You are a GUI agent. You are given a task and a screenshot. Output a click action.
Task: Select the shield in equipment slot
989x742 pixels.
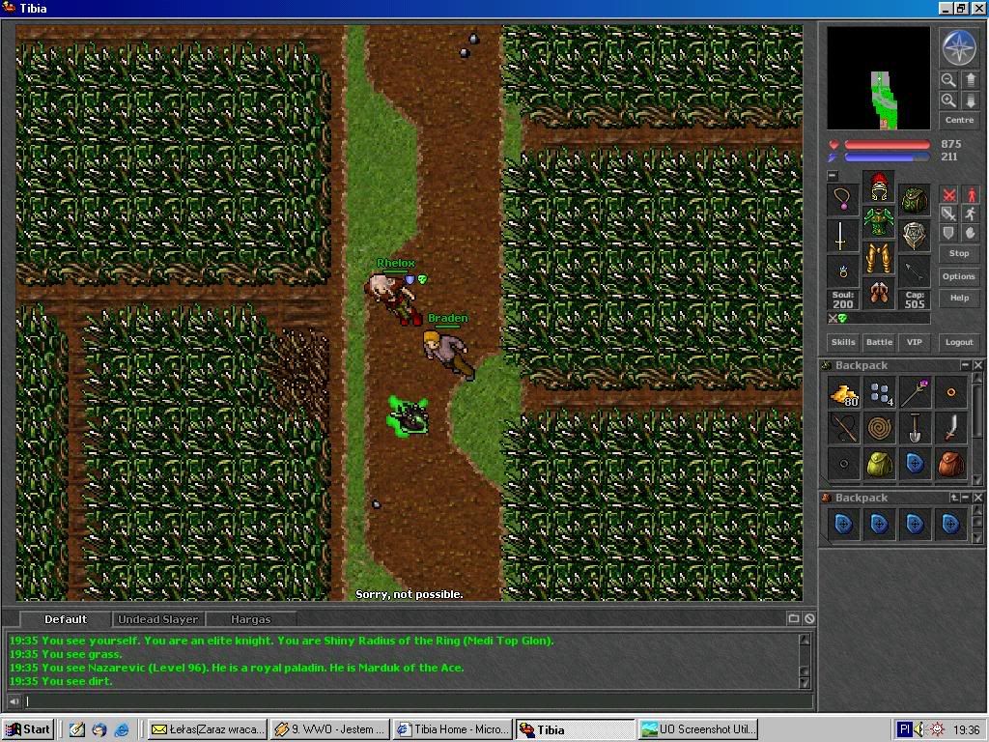[x=915, y=236]
